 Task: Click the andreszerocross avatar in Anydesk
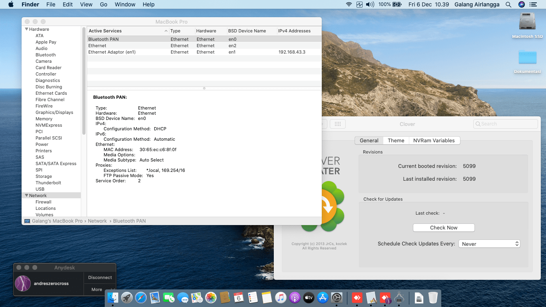[23, 283]
